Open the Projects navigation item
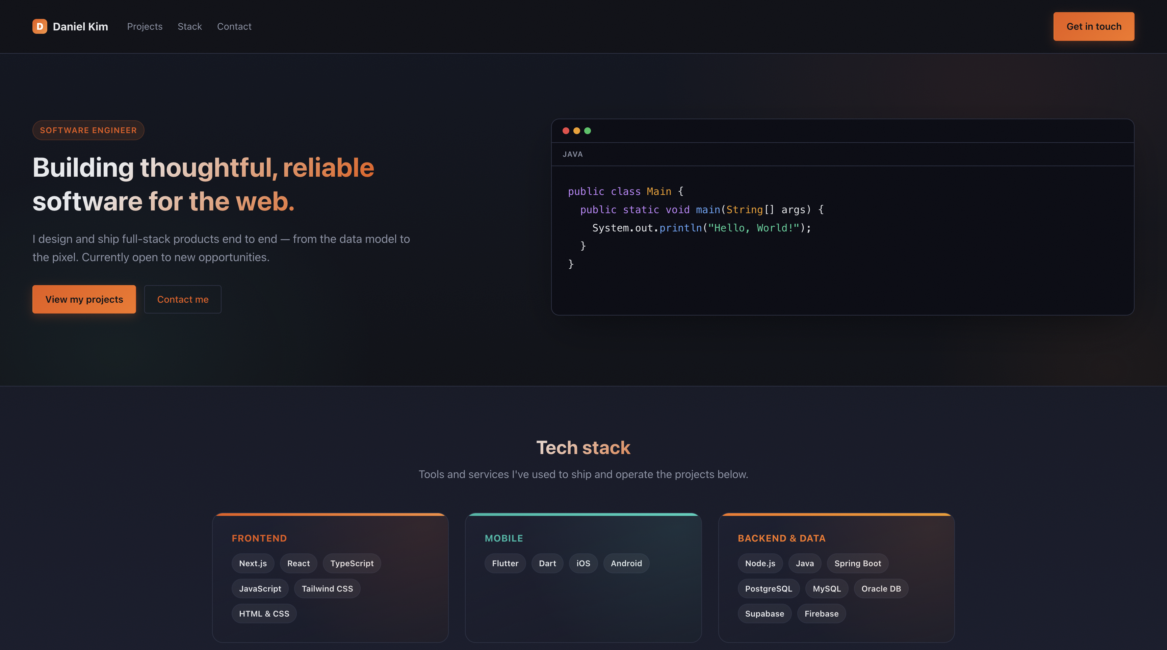The height and width of the screenshot is (650, 1167). click(x=145, y=26)
